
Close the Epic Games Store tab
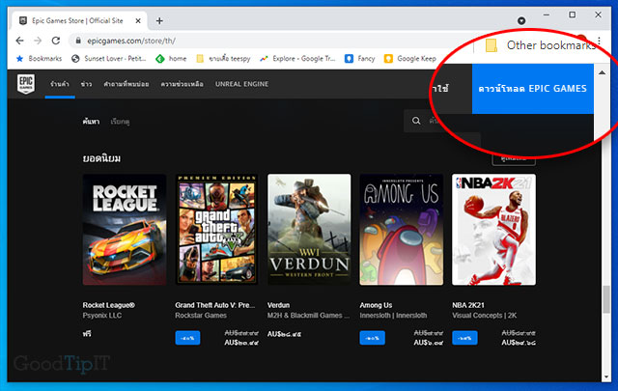click(x=138, y=21)
